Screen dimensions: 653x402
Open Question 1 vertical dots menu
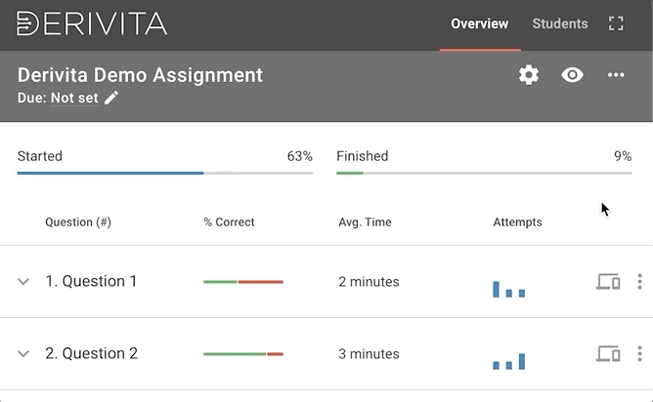(x=639, y=282)
